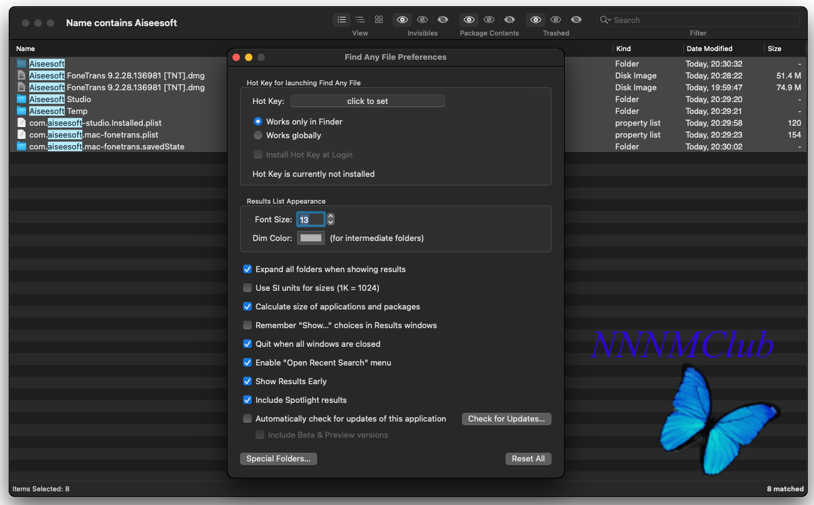Sort results by the Kind column
This screenshot has width=814, height=505.
pos(623,49)
